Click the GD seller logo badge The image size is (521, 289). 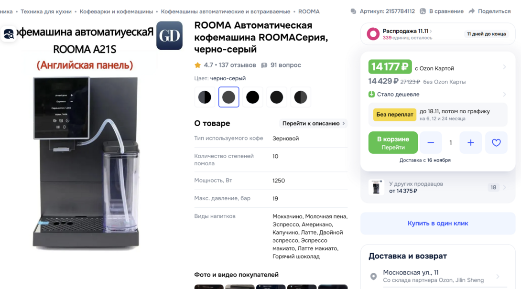pyautogui.click(x=170, y=35)
